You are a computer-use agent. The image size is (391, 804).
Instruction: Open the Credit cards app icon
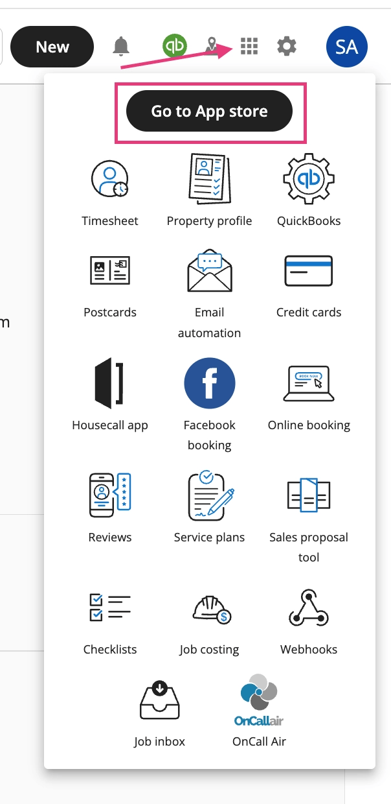309,270
